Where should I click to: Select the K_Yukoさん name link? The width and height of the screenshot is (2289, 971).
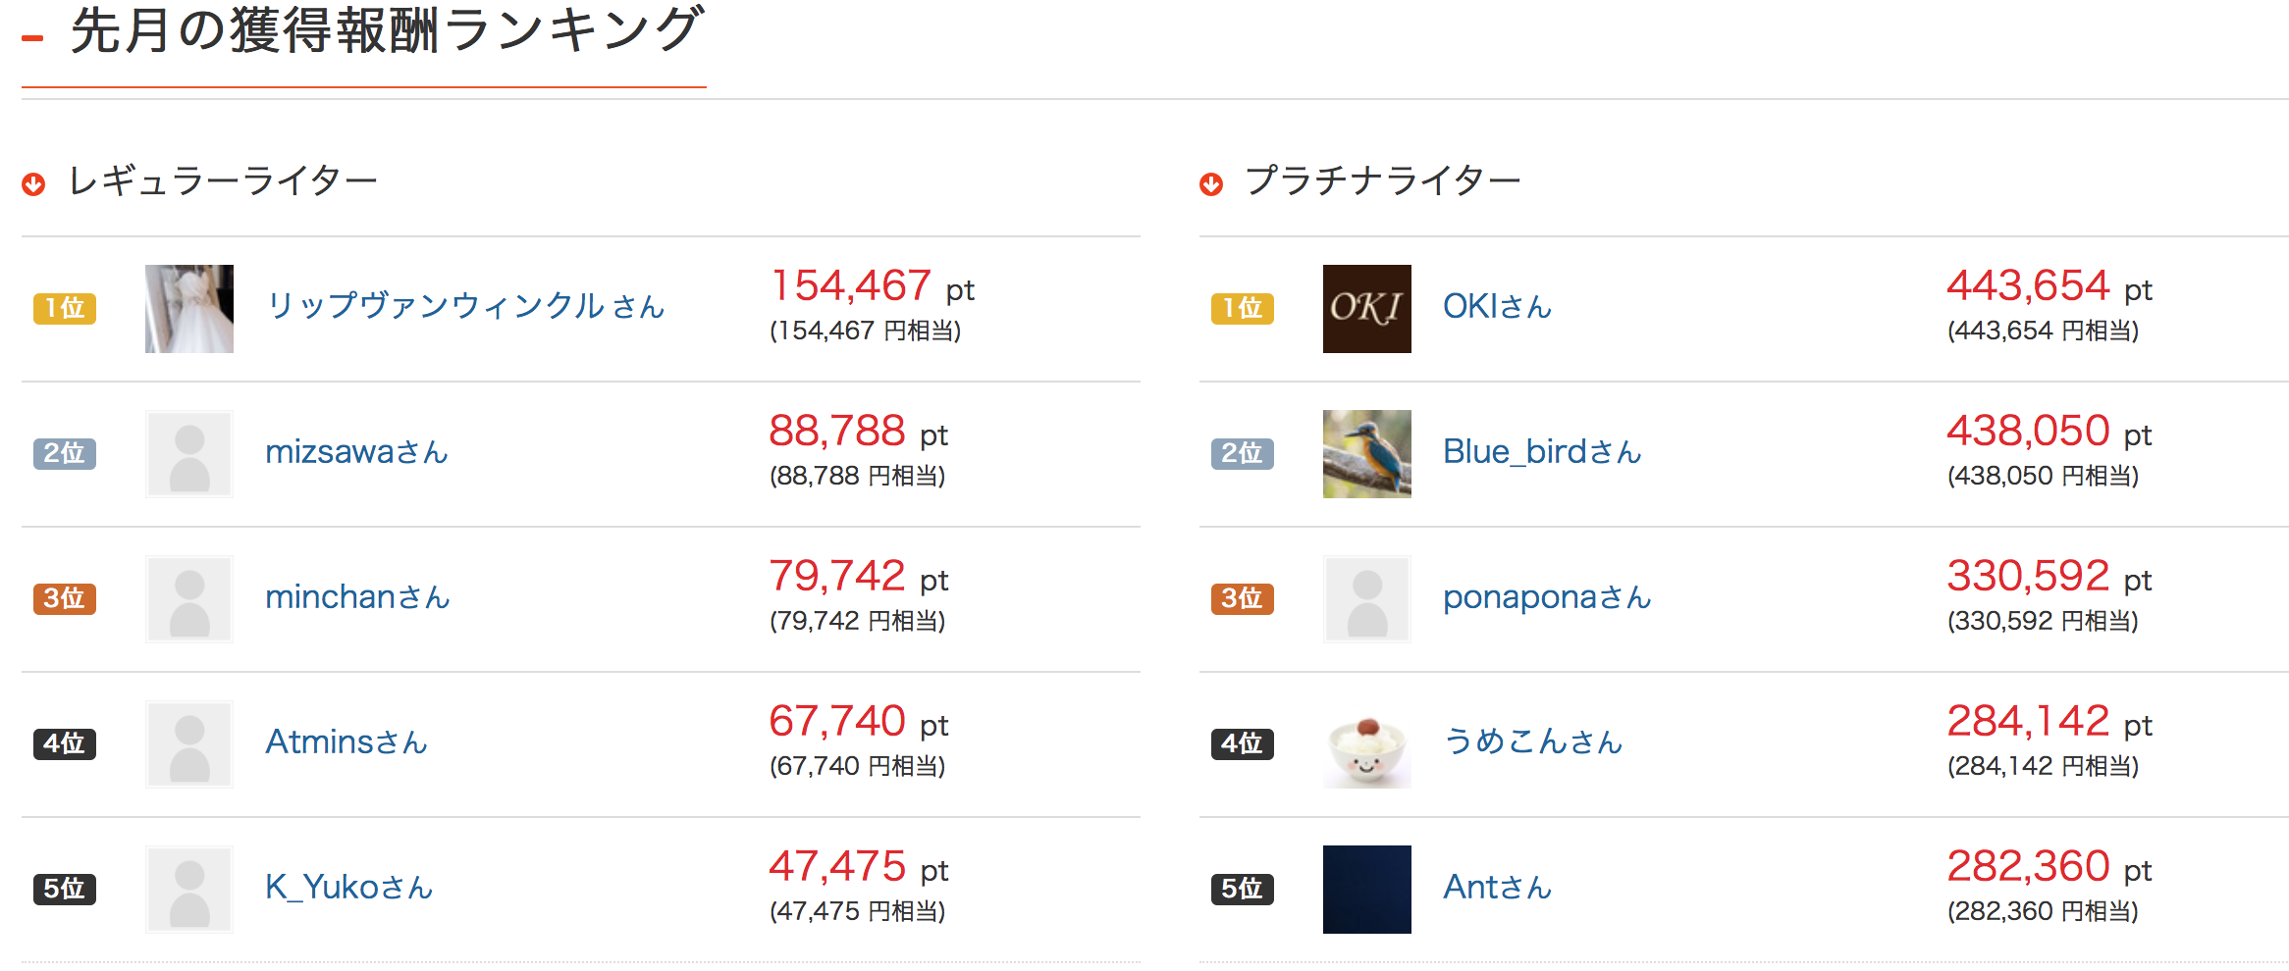tap(348, 888)
